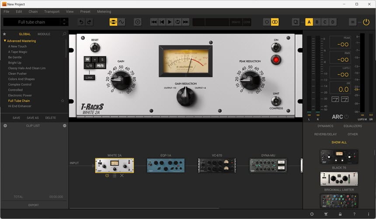Click the equal level match icon
The height and width of the screenshot is (219, 376).
click(352, 22)
